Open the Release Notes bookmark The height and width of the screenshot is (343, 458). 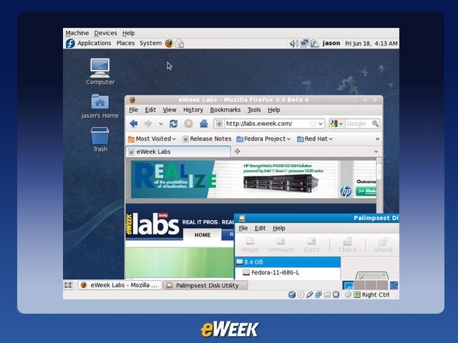207,139
